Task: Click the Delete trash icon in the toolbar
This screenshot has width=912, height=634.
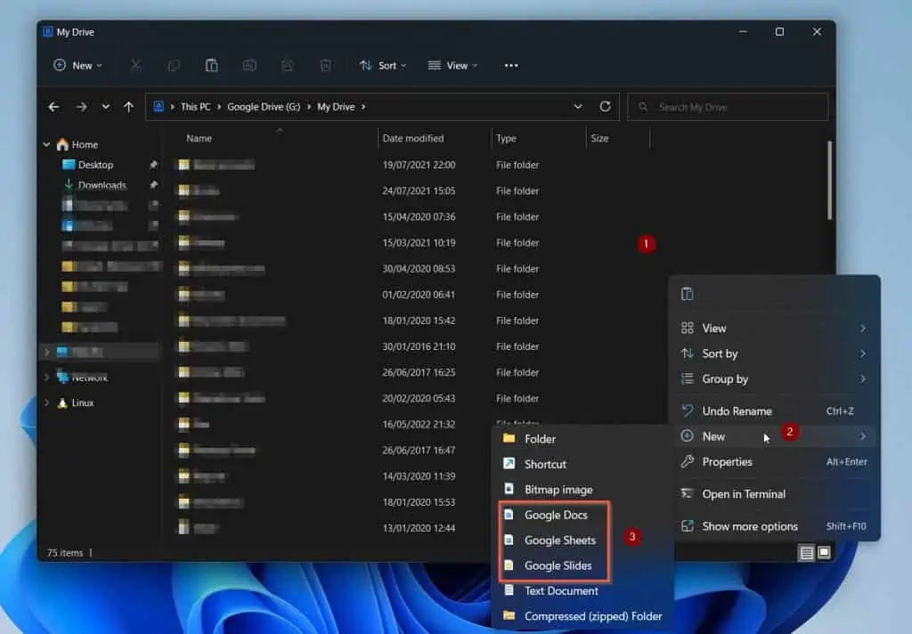Action: [x=326, y=65]
